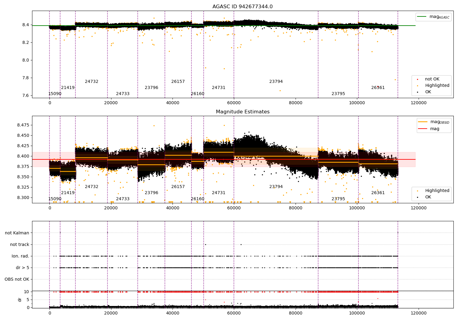Click obsid label 23795 in Magnitude Estimates plot
The image size is (458, 320).
click(x=338, y=199)
